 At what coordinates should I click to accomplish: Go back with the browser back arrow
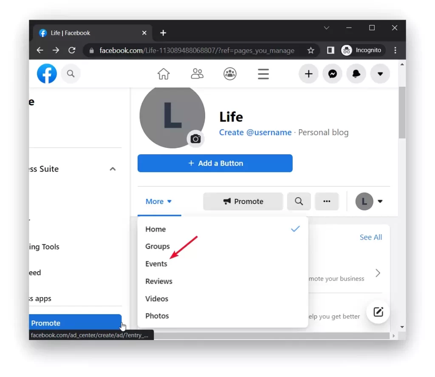40,50
